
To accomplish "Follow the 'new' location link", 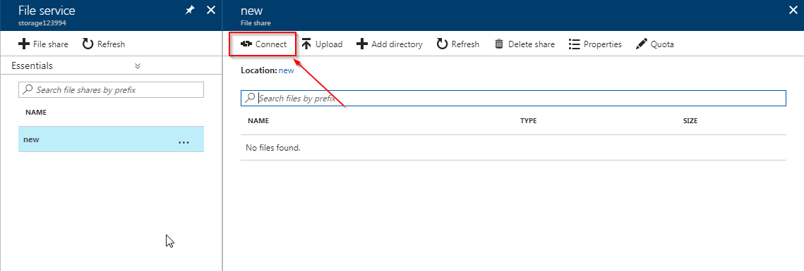I will (286, 70).
